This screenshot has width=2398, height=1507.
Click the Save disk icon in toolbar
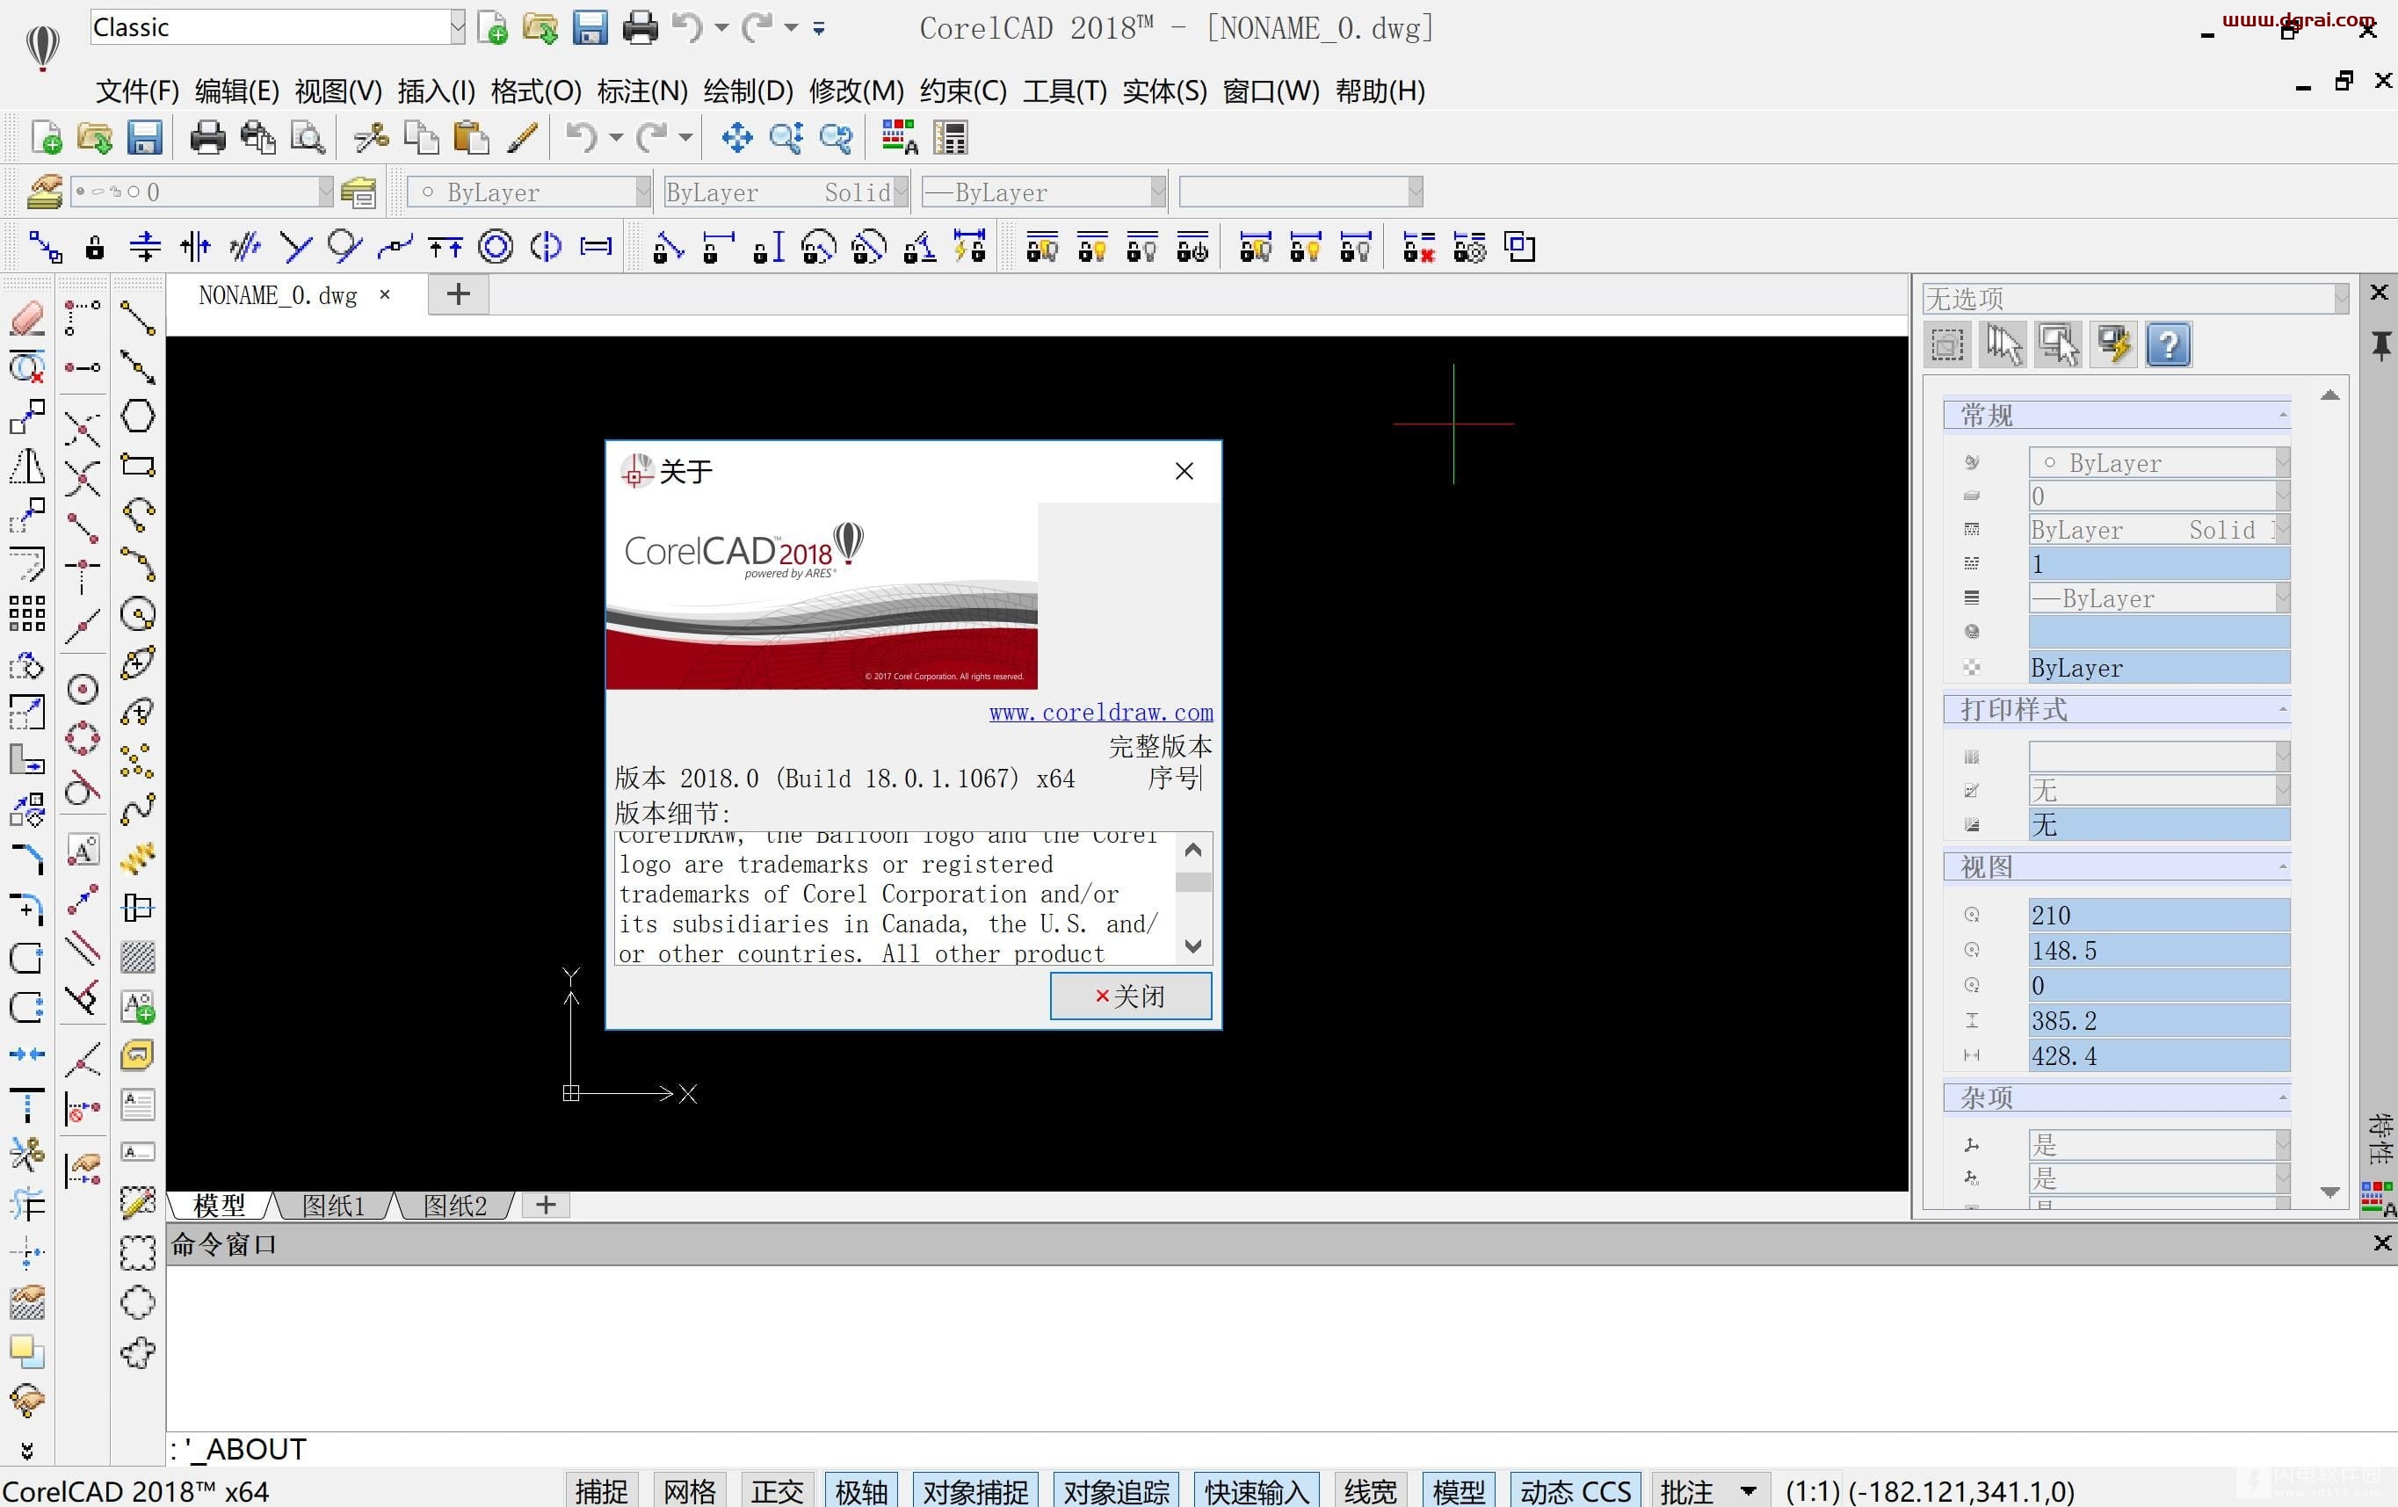coord(144,137)
